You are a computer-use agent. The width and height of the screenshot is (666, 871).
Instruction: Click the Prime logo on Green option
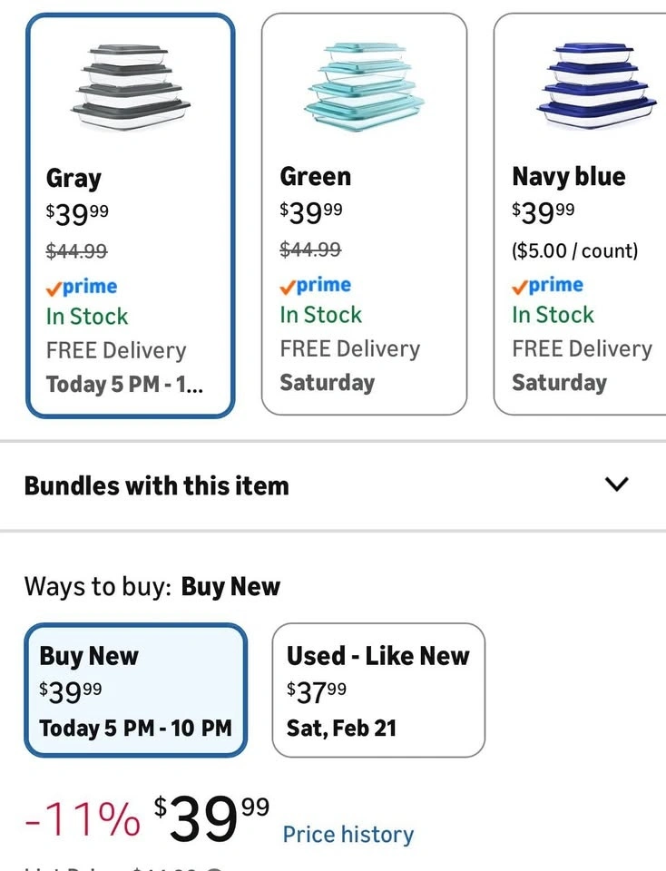[x=315, y=285]
